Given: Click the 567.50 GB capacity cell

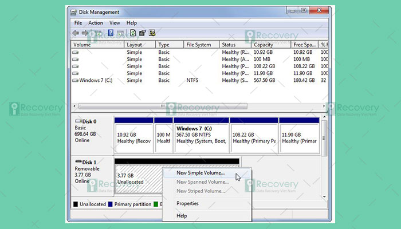Looking at the screenshot, I should tap(265, 80).
